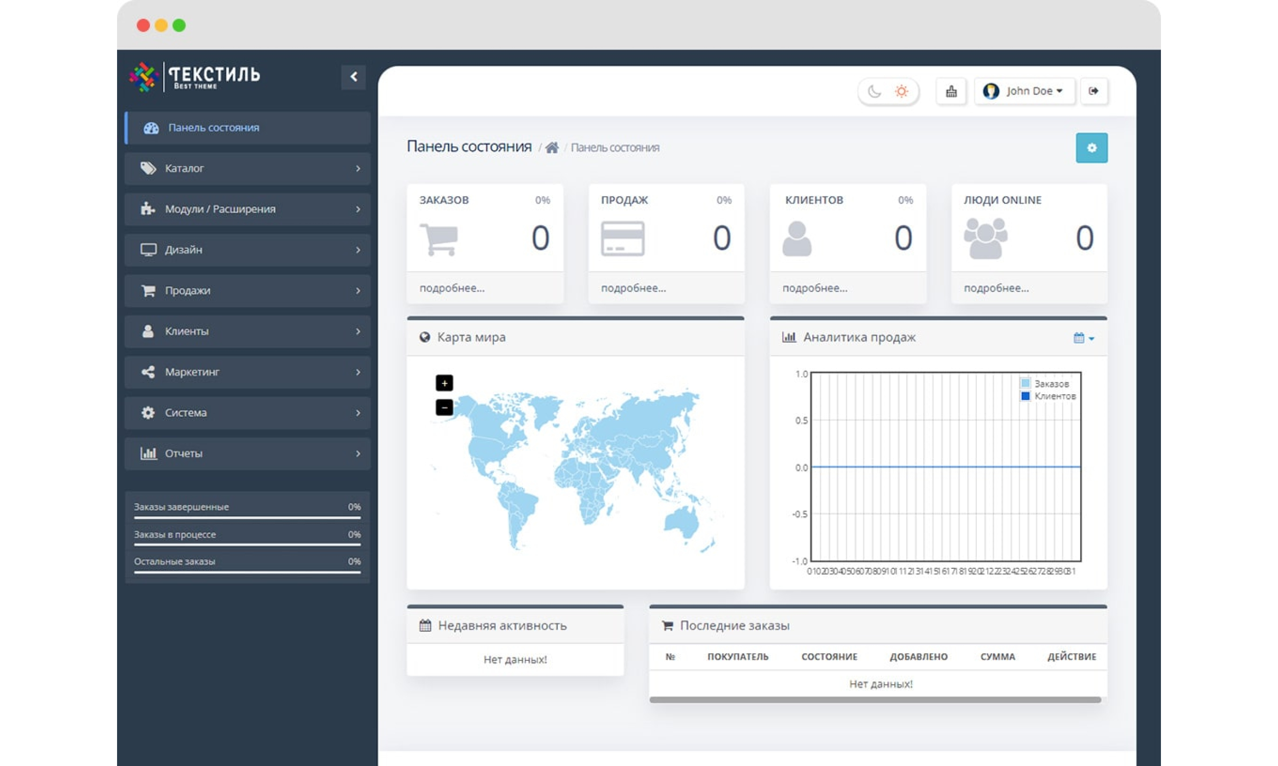Click подробнее link under Заказов card
Screen dimensions: 1278x766
pyautogui.click(x=452, y=288)
